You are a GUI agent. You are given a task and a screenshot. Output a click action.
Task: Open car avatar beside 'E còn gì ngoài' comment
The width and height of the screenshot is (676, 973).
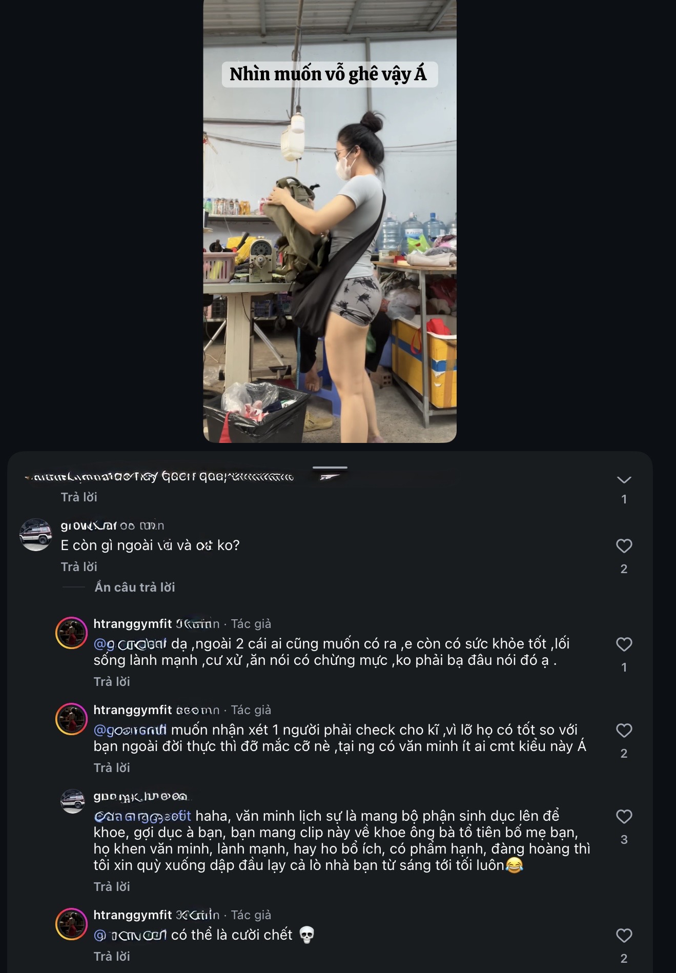tap(35, 535)
